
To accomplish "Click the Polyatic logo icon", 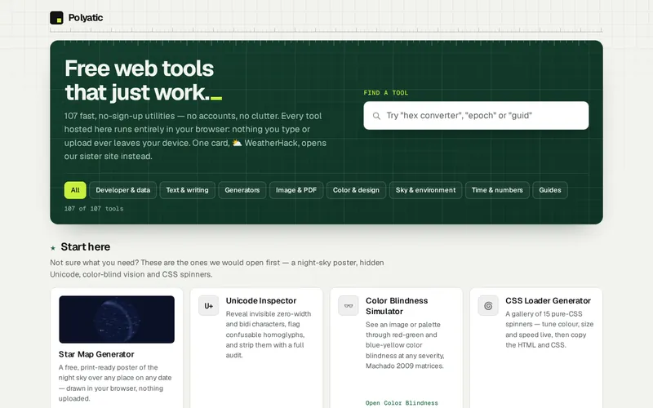I will [56, 18].
